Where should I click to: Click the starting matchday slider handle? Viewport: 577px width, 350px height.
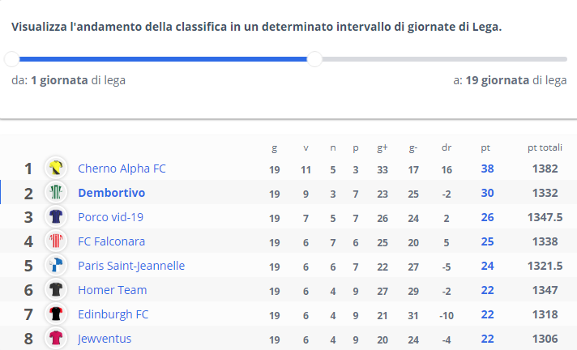click(x=12, y=59)
